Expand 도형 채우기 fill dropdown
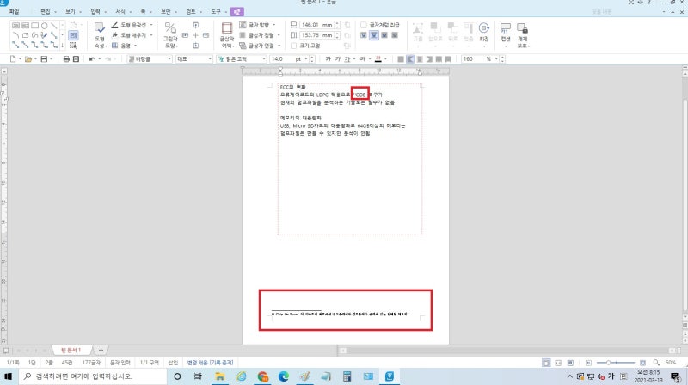 (x=151, y=35)
